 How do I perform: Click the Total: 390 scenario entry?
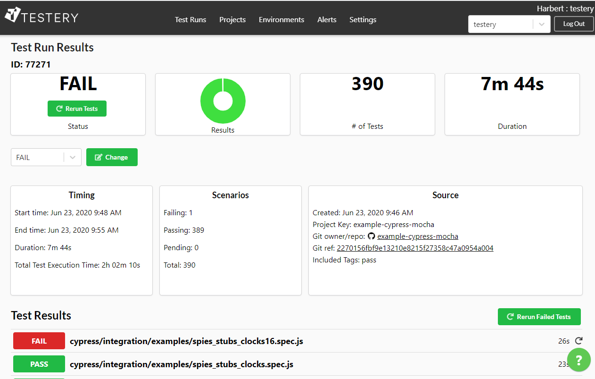click(180, 265)
